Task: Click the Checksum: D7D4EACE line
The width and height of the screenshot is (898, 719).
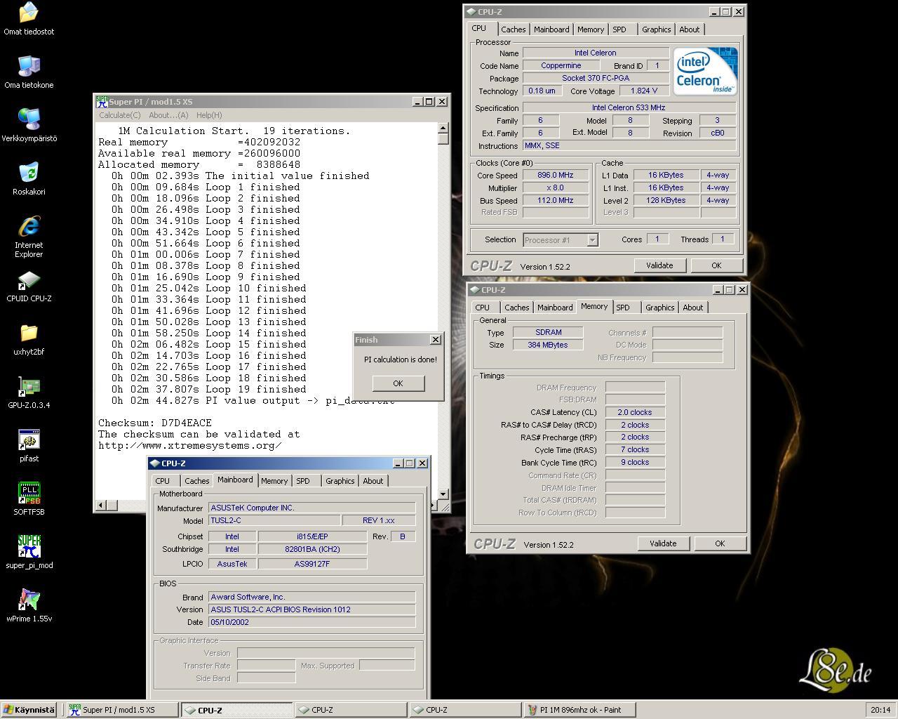Action: coord(155,423)
